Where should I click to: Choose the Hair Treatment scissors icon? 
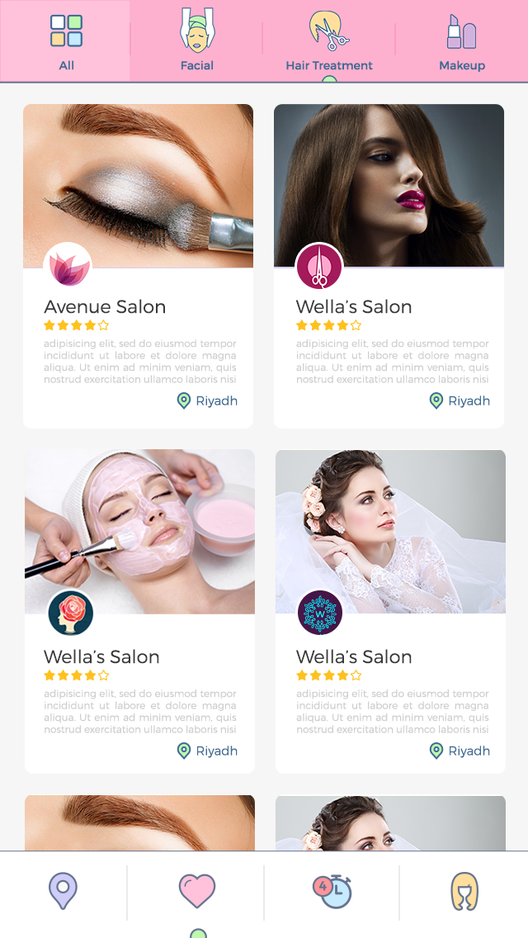328,31
